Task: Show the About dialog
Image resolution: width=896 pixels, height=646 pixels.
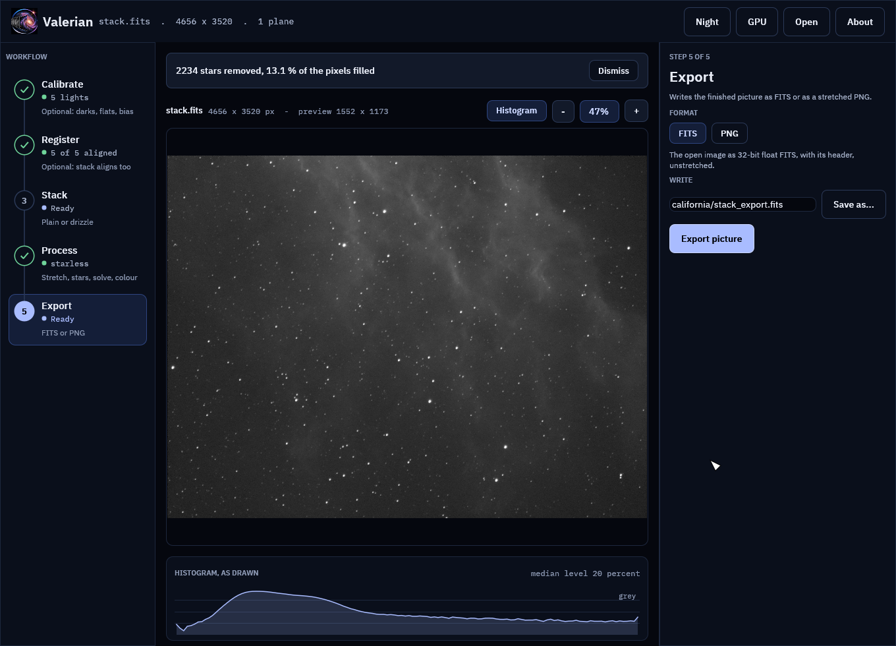Action: (860, 22)
